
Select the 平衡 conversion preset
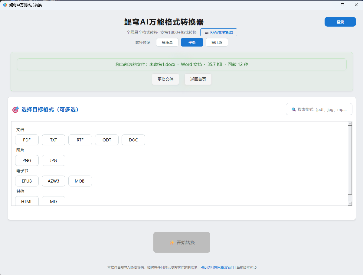click(192, 43)
